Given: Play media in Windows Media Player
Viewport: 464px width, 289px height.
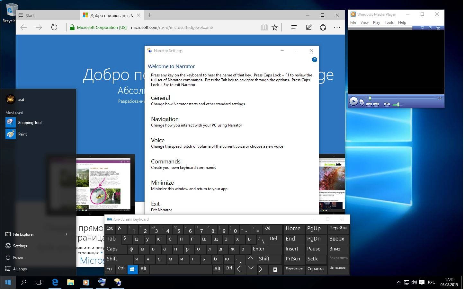Looking at the screenshot, I should 353,101.
